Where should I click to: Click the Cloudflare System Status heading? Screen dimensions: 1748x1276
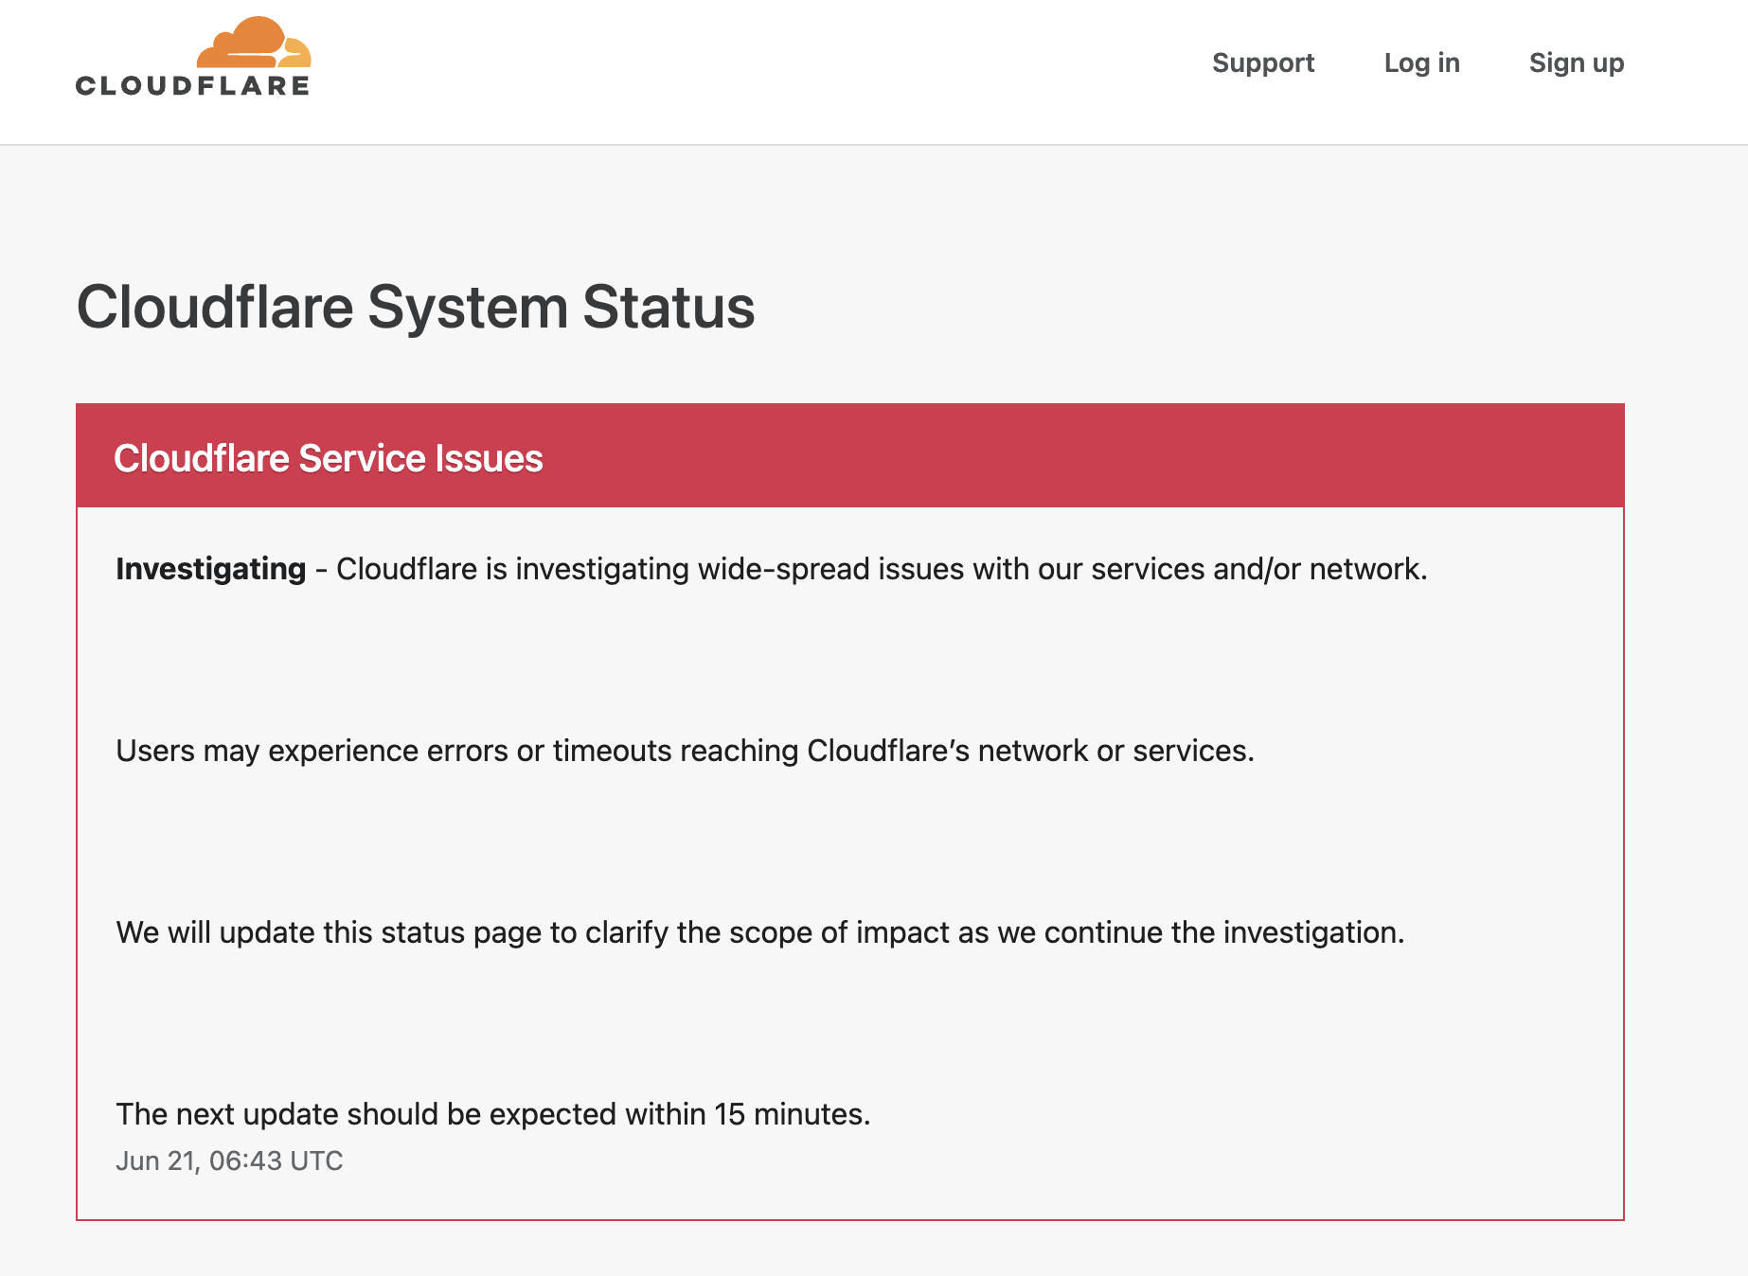coord(415,308)
